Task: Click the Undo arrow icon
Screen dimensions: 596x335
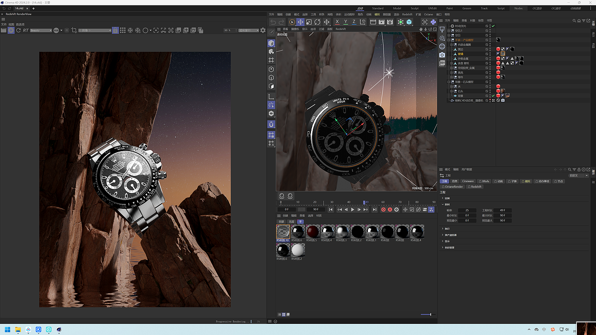Action: pyautogui.click(x=273, y=22)
